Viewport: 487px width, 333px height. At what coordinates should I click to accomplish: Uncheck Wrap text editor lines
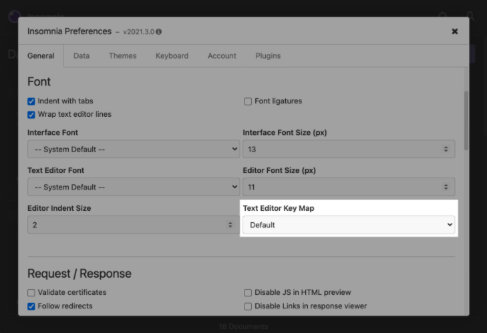tap(31, 115)
